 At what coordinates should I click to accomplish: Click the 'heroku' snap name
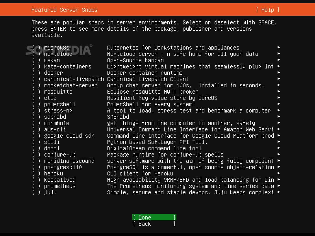coord(54,173)
